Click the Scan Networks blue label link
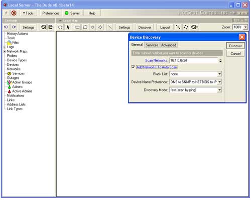This screenshot has width=251, height=200. pyautogui.click(x=156, y=60)
